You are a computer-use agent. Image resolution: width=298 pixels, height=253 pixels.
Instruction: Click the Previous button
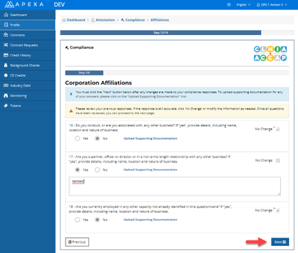[x=77, y=242]
